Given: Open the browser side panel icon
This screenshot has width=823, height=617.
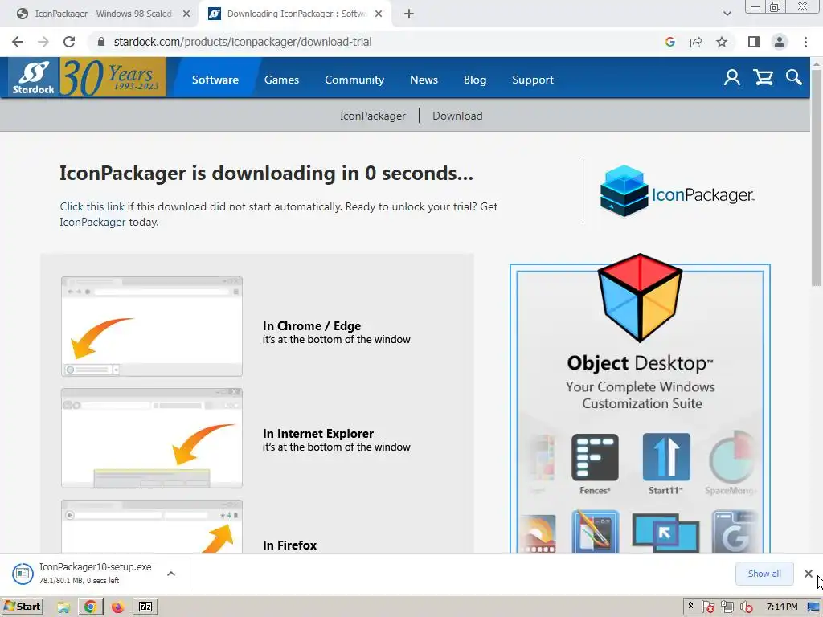Looking at the screenshot, I should click(x=754, y=42).
